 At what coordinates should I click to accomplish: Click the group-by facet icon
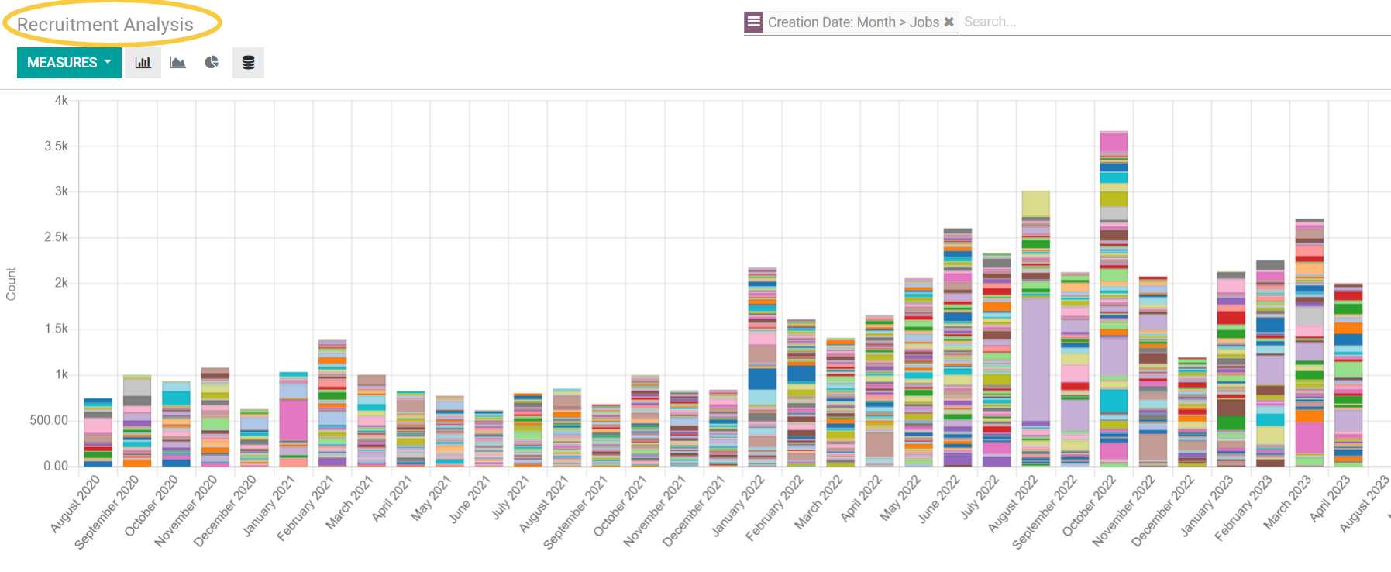(753, 22)
